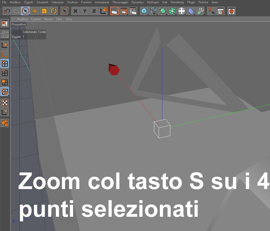
Task: Enable Points mode in left sidebar
Action: (5, 64)
